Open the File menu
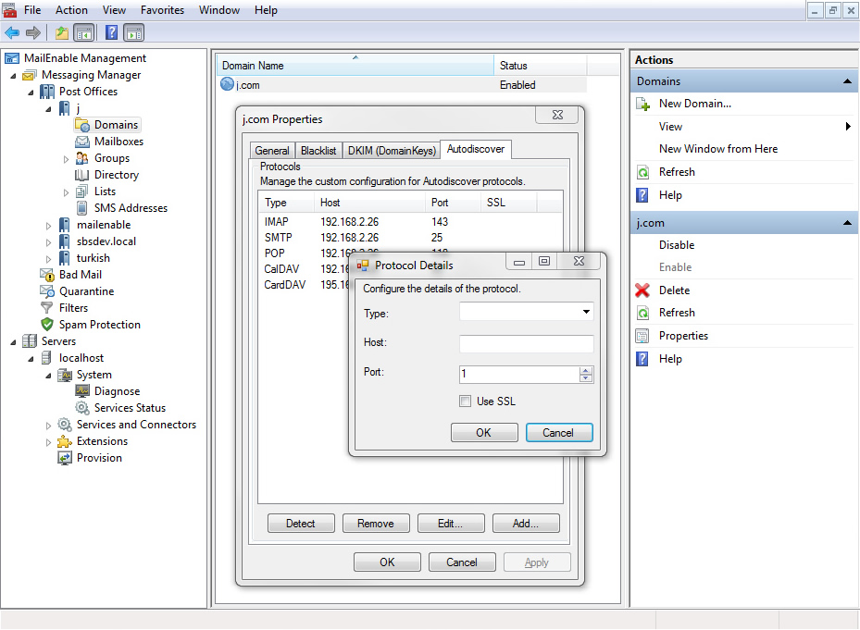 [32, 10]
